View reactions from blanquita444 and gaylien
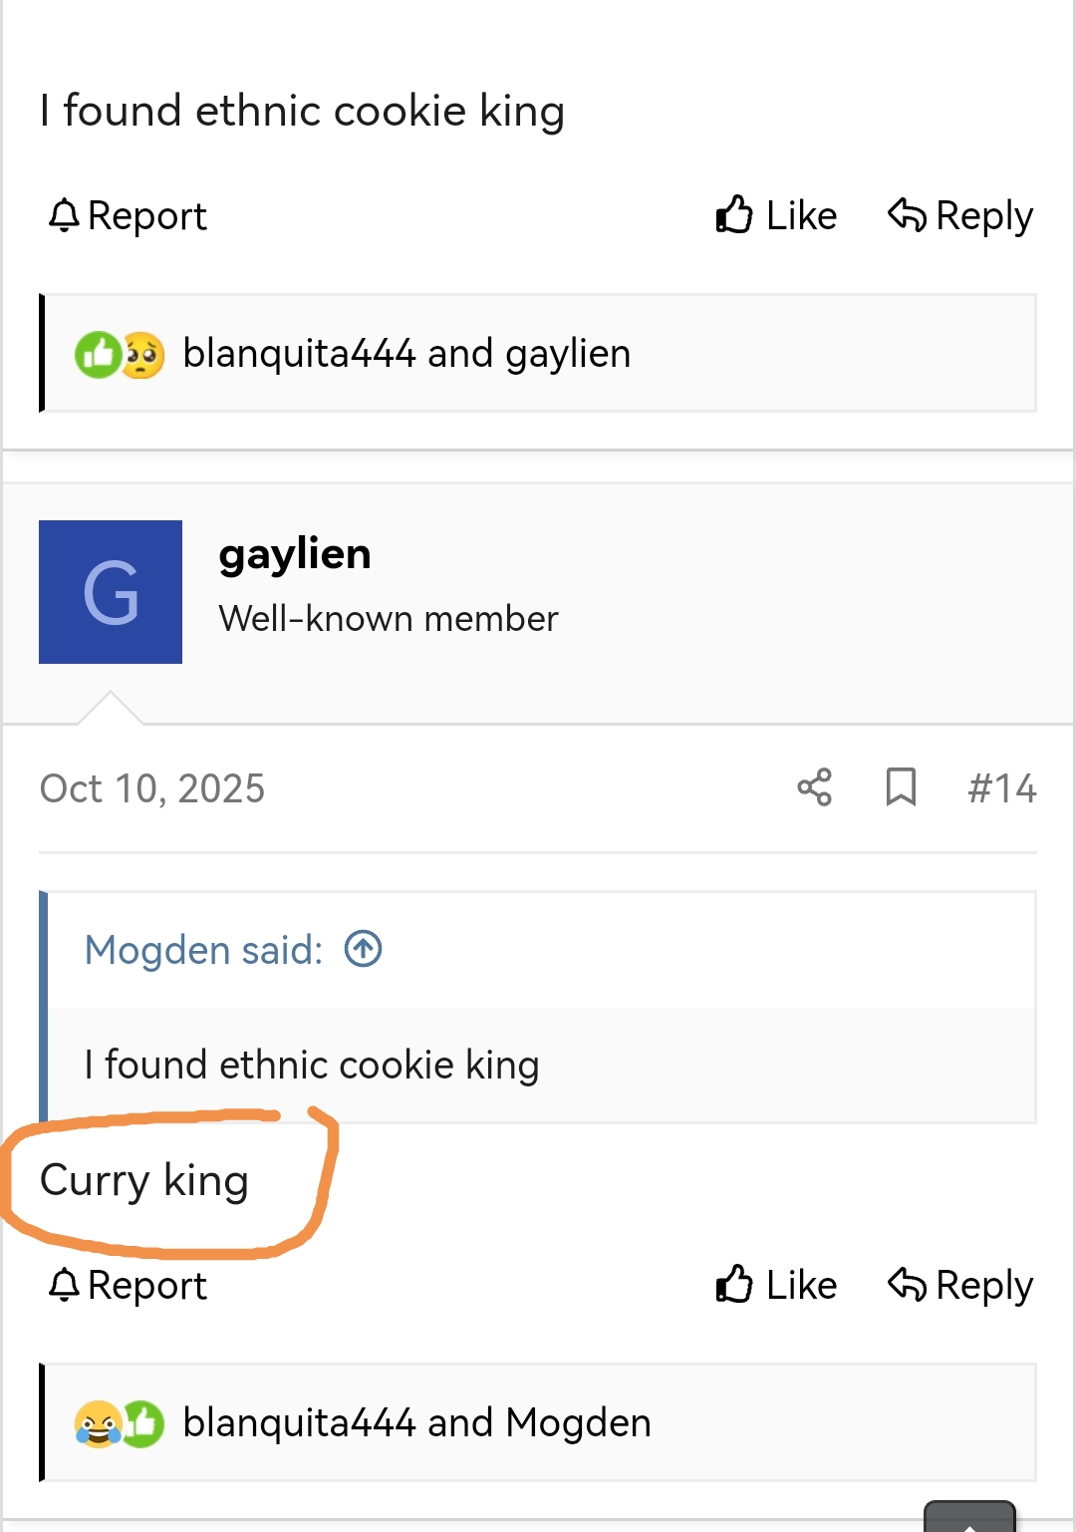 [406, 354]
